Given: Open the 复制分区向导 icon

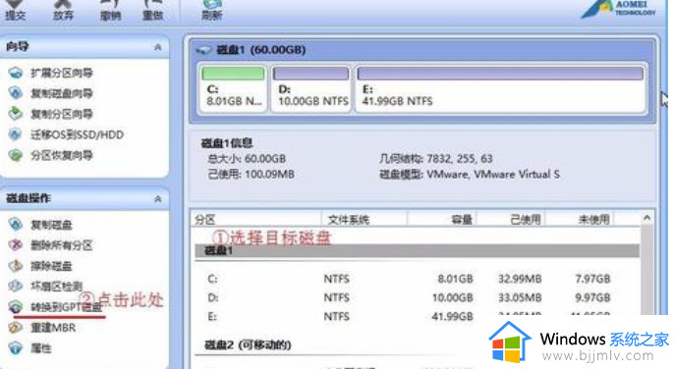Looking at the screenshot, I should point(16,114).
